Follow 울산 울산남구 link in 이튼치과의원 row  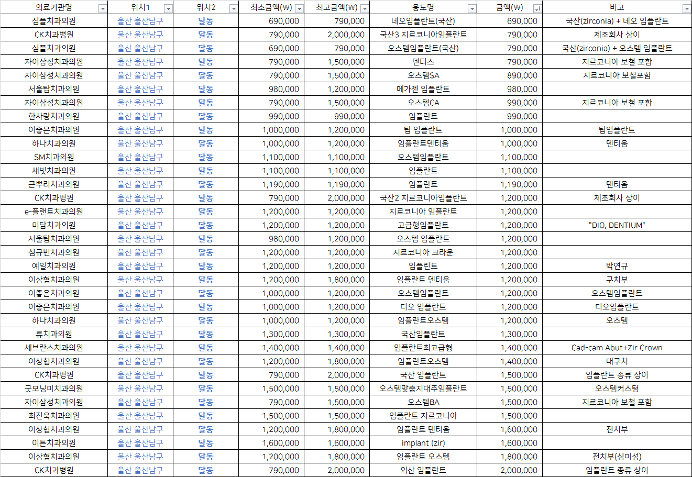coord(140,443)
